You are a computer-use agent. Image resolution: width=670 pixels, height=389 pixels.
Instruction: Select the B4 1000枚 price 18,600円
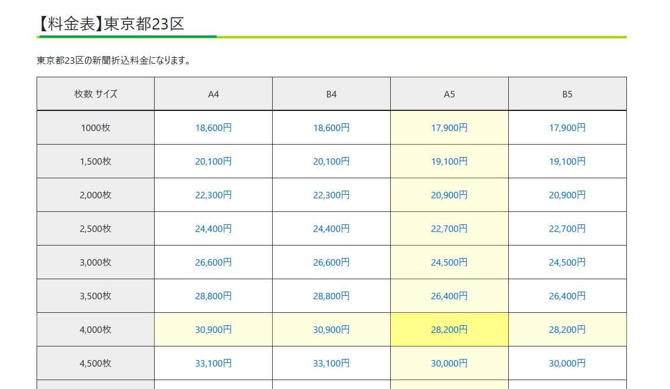pyautogui.click(x=331, y=128)
